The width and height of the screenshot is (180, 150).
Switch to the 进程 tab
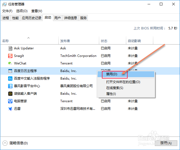click(x=6, y=18)
